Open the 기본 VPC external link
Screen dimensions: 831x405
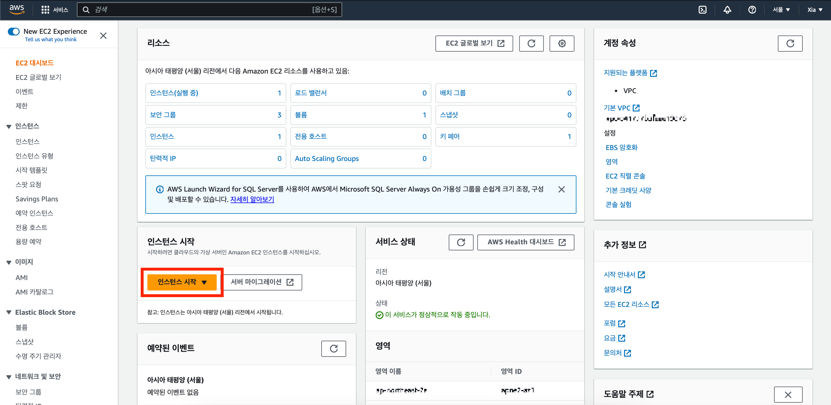(x=621, y=108)
